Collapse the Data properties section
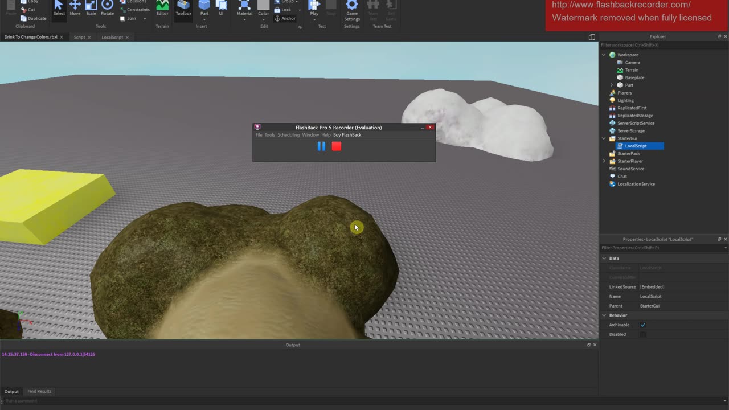 pos(605,259)
